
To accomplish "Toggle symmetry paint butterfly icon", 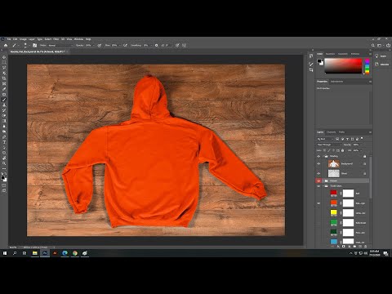I will pyautogui.click(x=185, y=46).
